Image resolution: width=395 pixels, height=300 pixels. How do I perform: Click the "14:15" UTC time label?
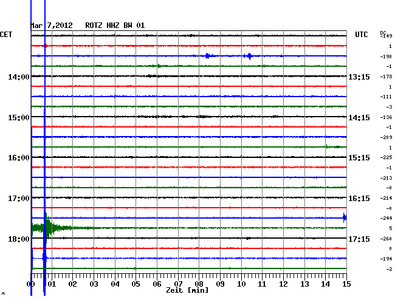359,118
